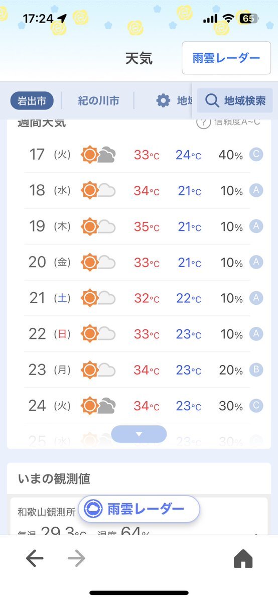The height and width of the screenshot is (602, 278).
Task: Tap the magnifier icon for region search
Action: tap(212, 100)
